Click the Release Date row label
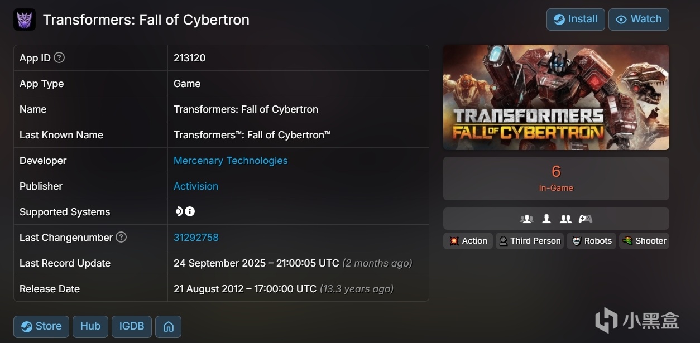The width and height of the screenshot is (700, 343). (x=50, y=289)
